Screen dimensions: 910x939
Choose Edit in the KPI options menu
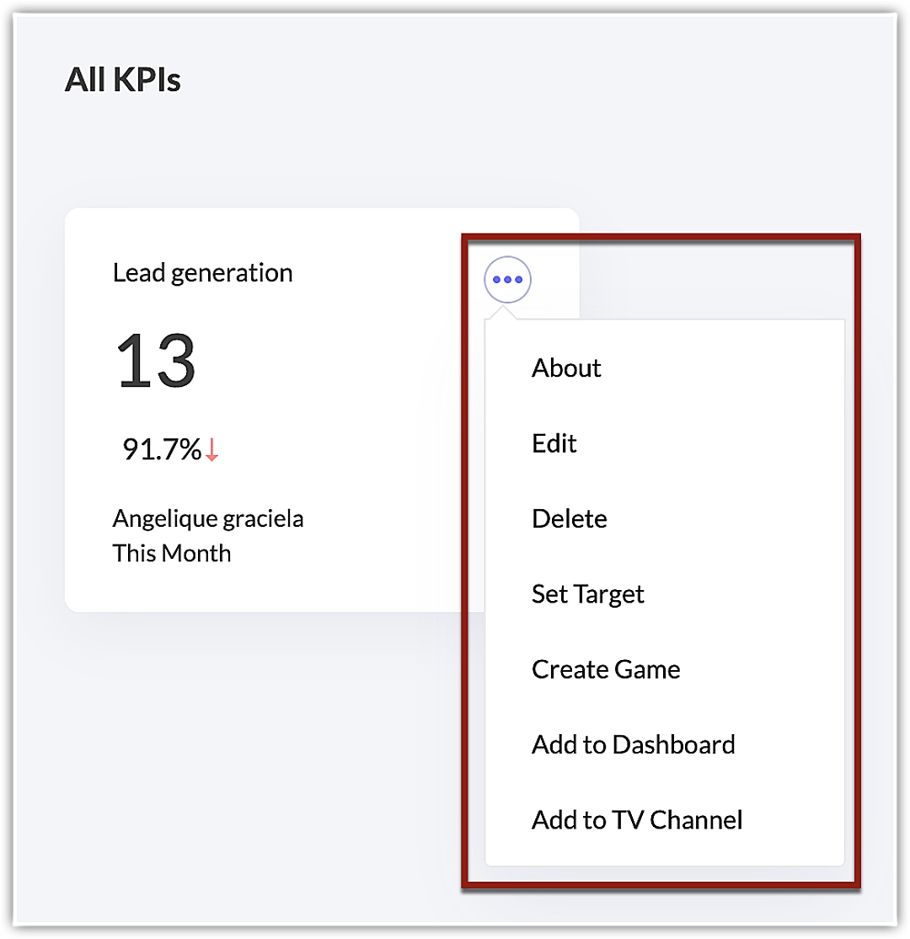554,443
